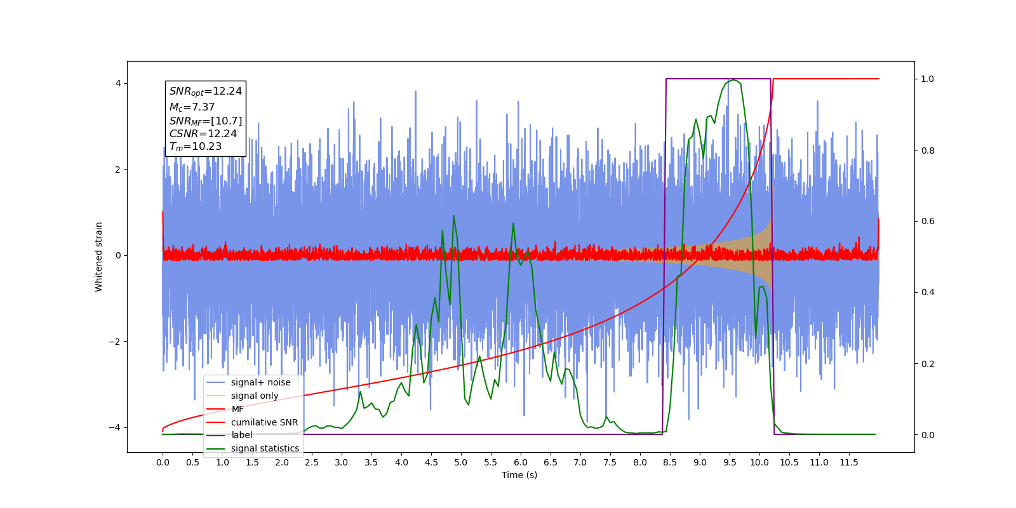The height and width of the screenshot is (508, 1016).
Task: Click the left y-axis tick label 0
Action: (118, 255)
